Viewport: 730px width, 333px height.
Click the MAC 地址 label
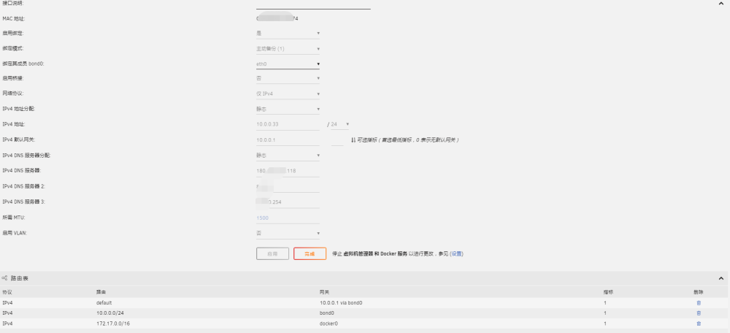coord(13,18)
